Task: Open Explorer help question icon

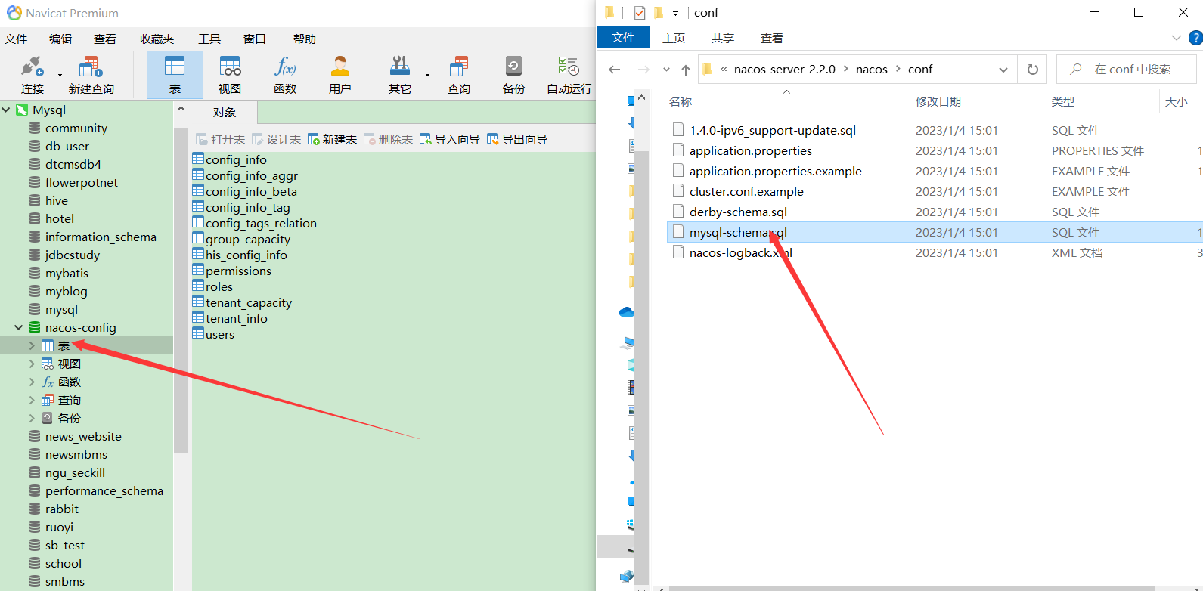Action: (1195, 38)
